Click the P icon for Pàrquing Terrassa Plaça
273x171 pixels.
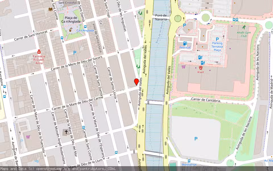click(x=217, y=39)
